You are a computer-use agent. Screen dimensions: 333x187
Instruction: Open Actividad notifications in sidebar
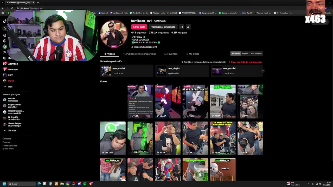tap(10, 64)
